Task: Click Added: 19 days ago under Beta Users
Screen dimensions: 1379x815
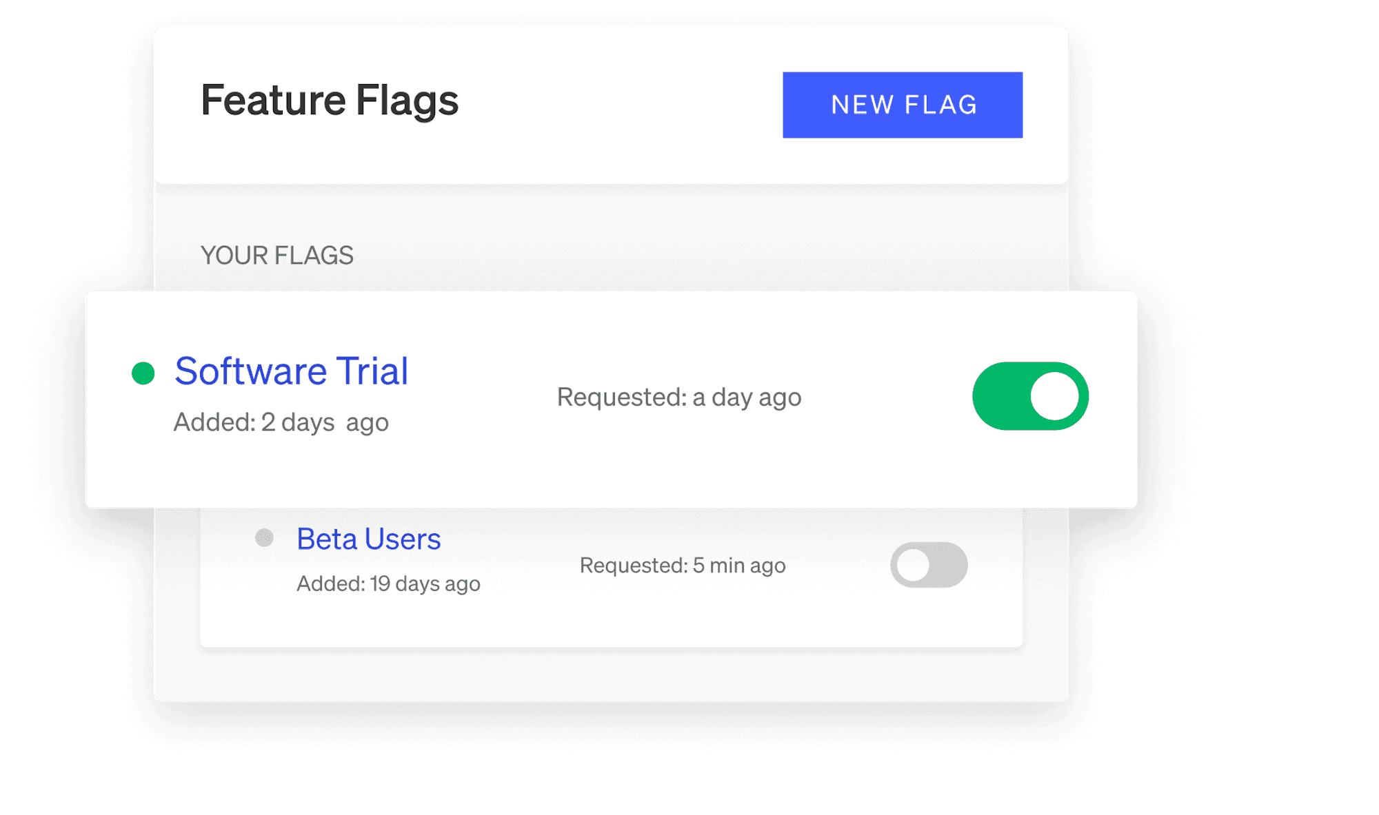Action: click(388, 583)
